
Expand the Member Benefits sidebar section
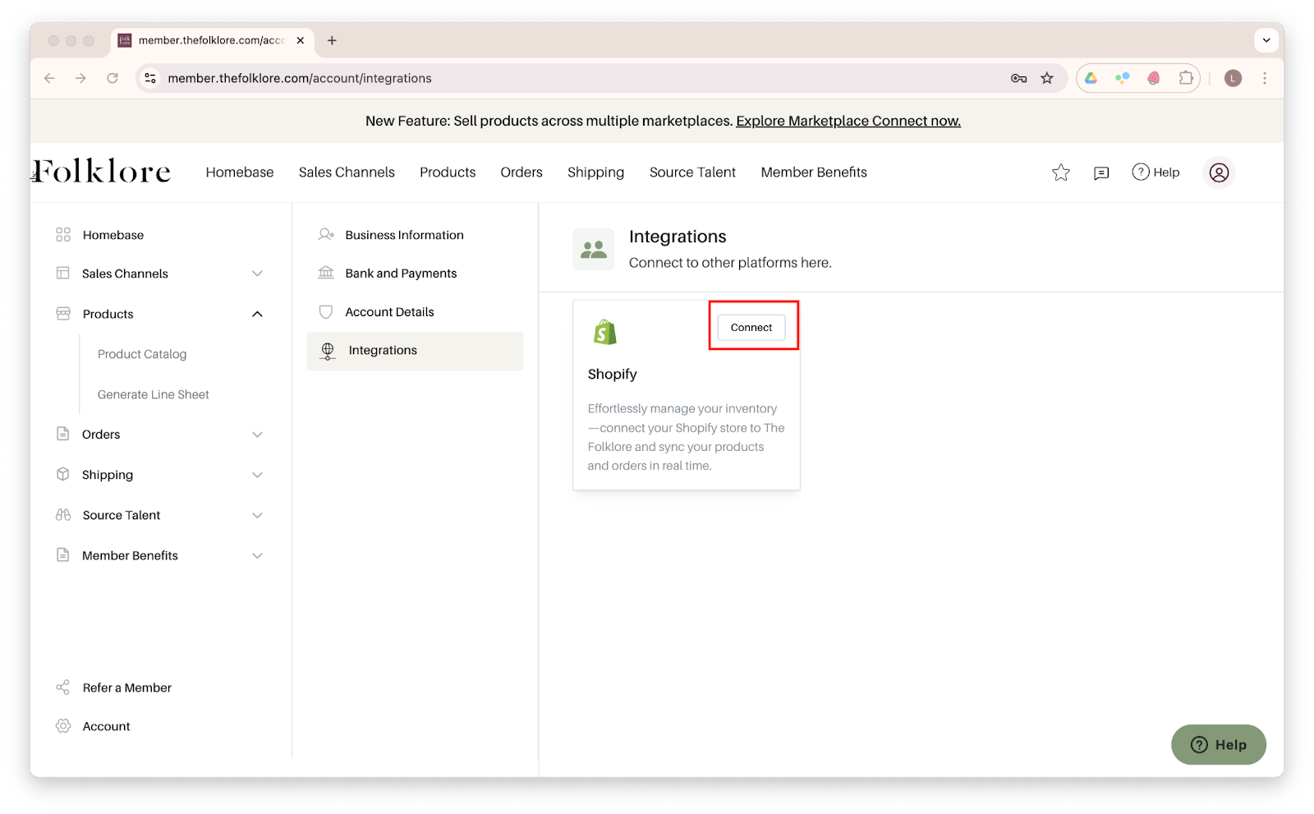coord(257,555)
